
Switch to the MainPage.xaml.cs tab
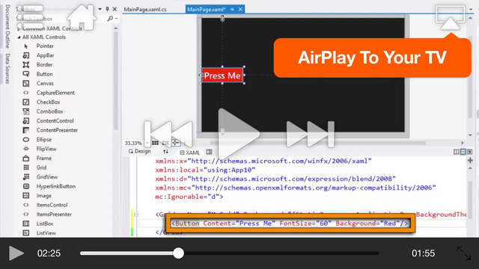[145, 10]
